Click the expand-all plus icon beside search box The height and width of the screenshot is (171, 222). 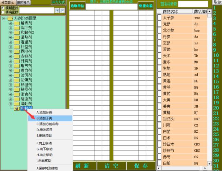tap(57, 10)
